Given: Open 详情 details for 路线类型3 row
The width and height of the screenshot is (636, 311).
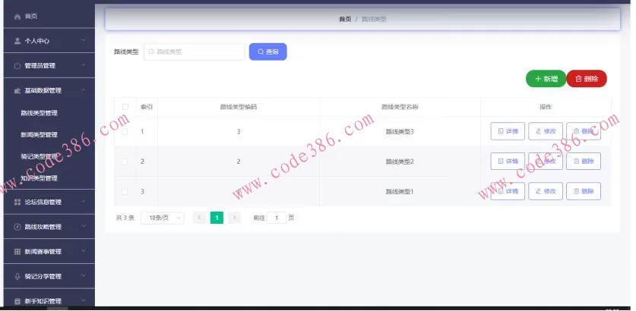Looking at the screenshot, I should tap(508, 131).
